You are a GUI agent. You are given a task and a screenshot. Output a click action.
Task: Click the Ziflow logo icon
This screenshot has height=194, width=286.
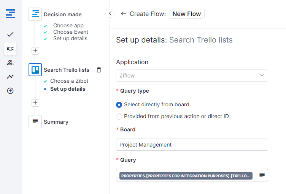pyautogui.click(x=10, y=14)
